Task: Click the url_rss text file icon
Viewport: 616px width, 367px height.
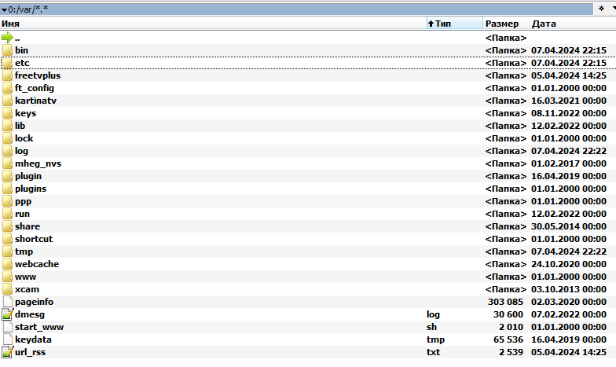Action: pyautogui.click(x=7, y=352)
